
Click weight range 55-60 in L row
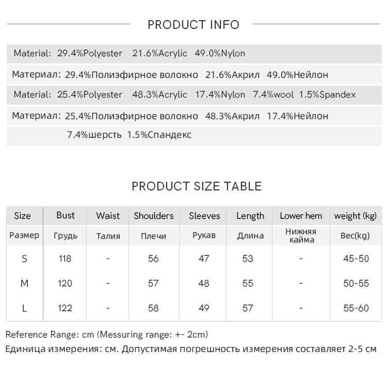click(x=356, y=308)
